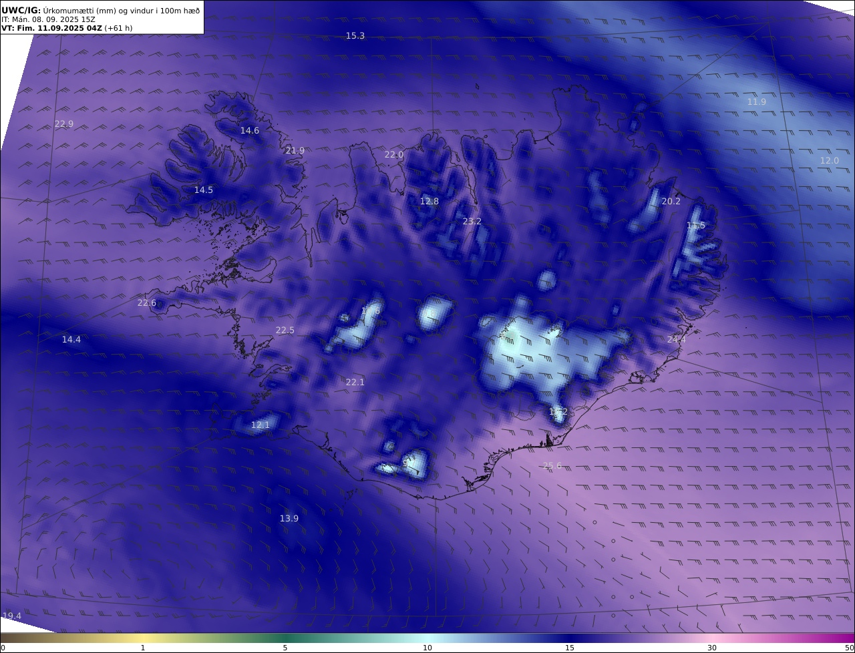Viewport: 855px width, 653px height.
Task: Click the value 15.3 on the map
Action: 355,36
